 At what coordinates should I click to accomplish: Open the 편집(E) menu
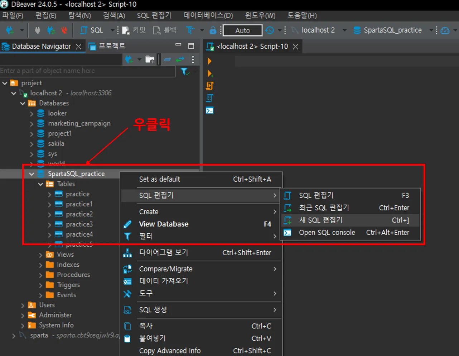pos(46,16)
